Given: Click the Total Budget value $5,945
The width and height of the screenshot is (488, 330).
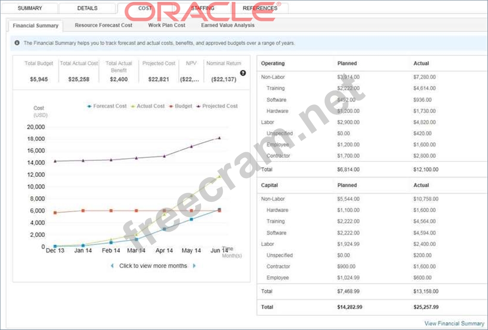Looking at the screenshot, I should tap(39, 79).
